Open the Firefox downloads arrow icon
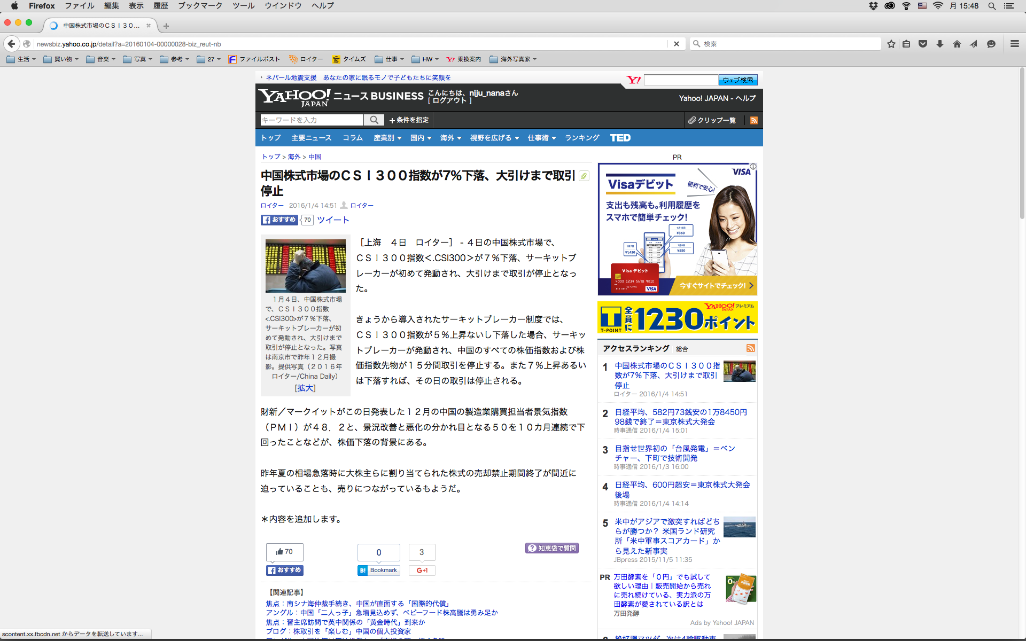 [940, 44]
